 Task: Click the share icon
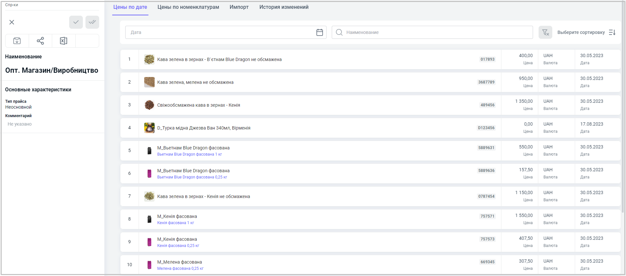40,41
